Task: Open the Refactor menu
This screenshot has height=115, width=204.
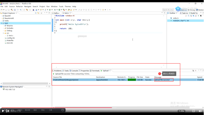Action: tap(19, 7)
